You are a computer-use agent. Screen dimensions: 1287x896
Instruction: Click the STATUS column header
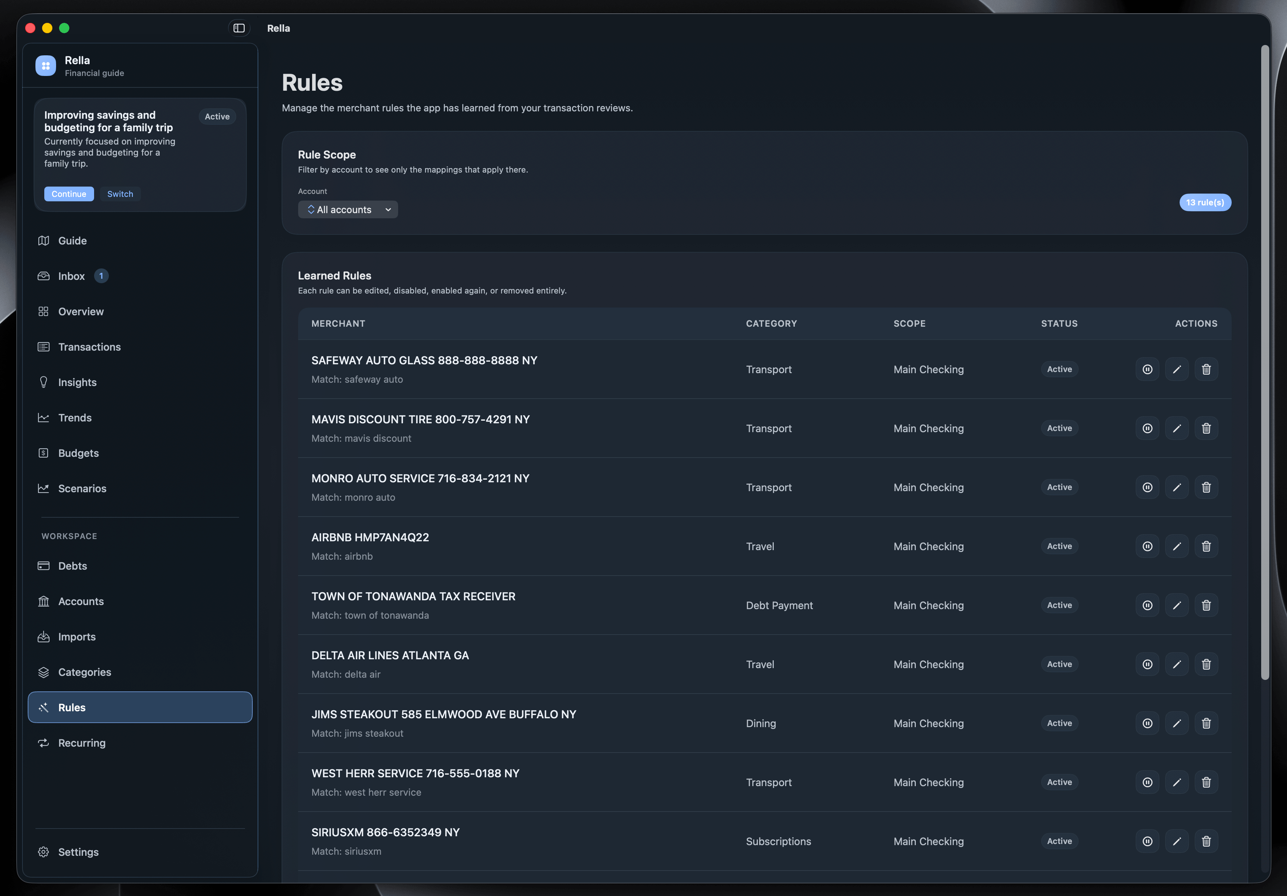pos(1059,324)
